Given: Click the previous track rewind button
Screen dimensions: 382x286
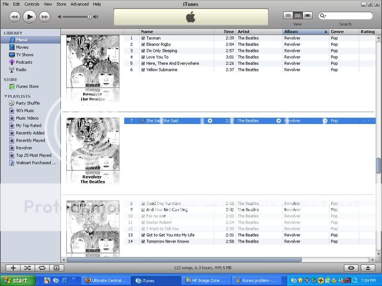Looking at the screenshot, I should tap(15, 17).
